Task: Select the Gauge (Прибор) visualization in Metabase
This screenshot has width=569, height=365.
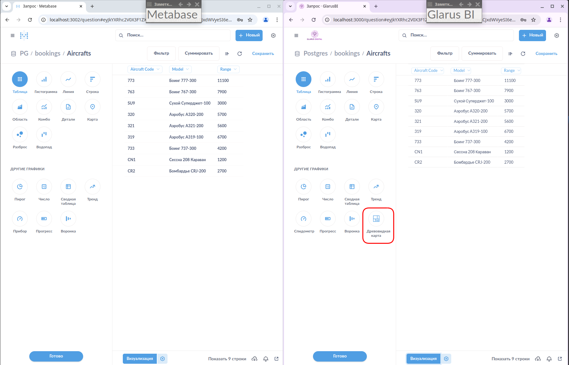Action: click(20, 219)
